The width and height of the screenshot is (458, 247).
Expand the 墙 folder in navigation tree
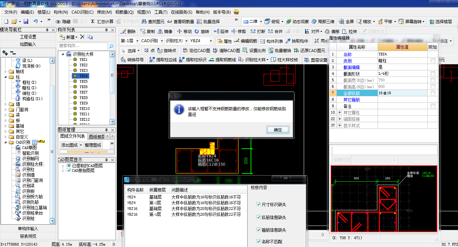(6, 104)
